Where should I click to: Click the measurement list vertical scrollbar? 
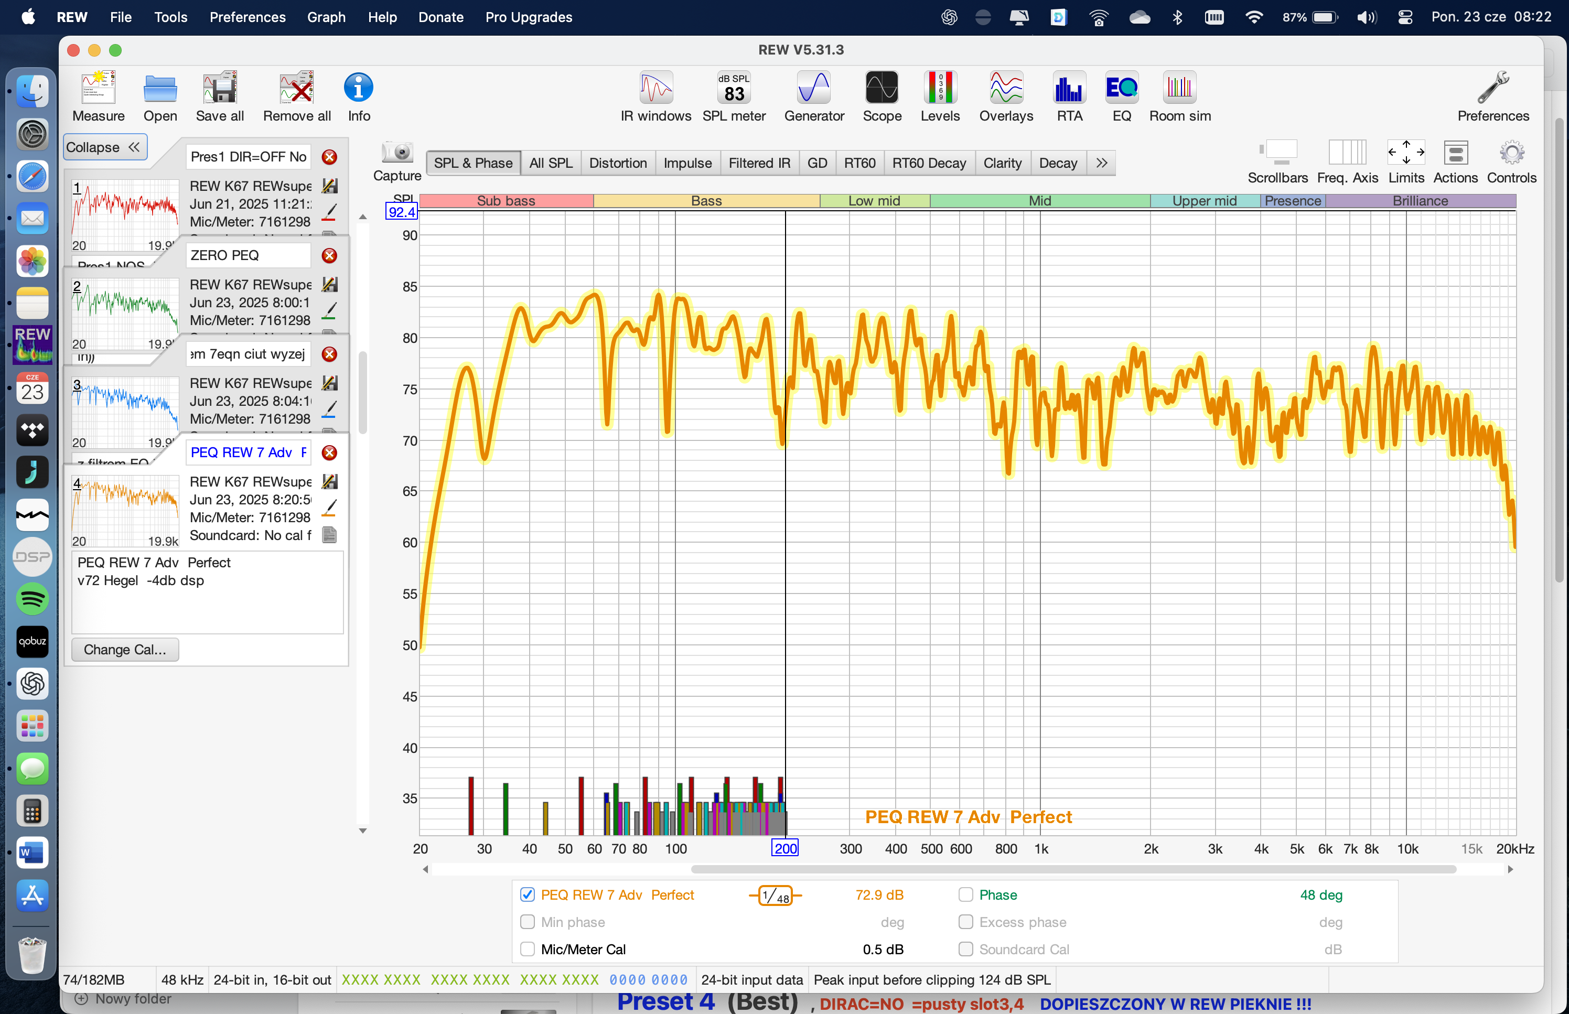(x=363, y=392)
